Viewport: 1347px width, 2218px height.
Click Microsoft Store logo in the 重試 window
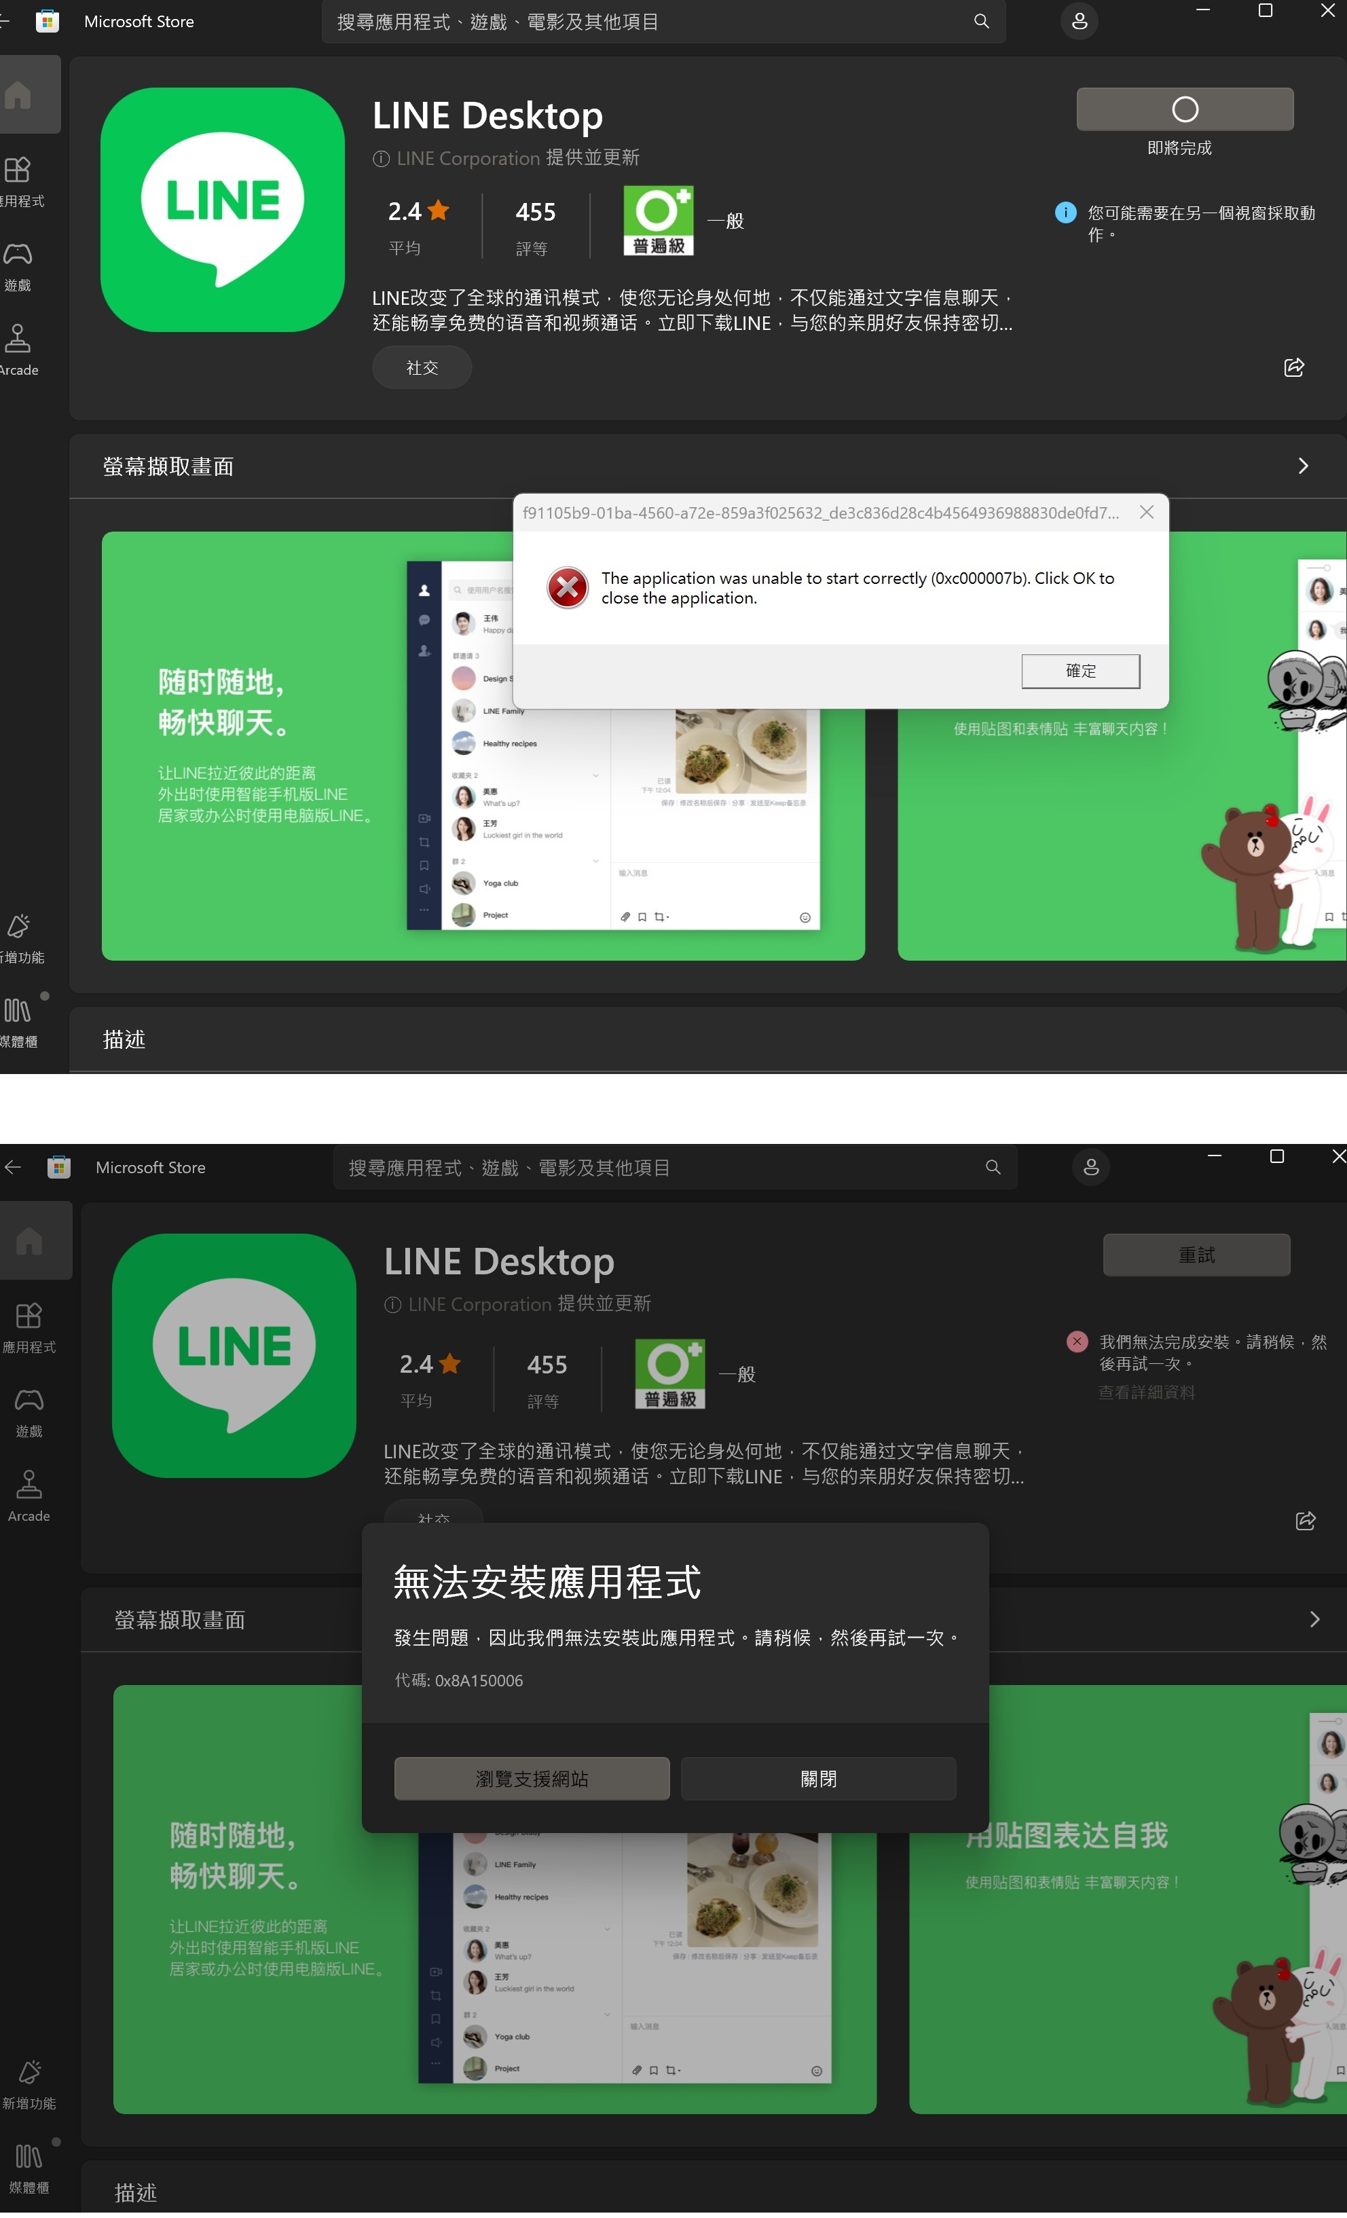[x=58, y=1168]
